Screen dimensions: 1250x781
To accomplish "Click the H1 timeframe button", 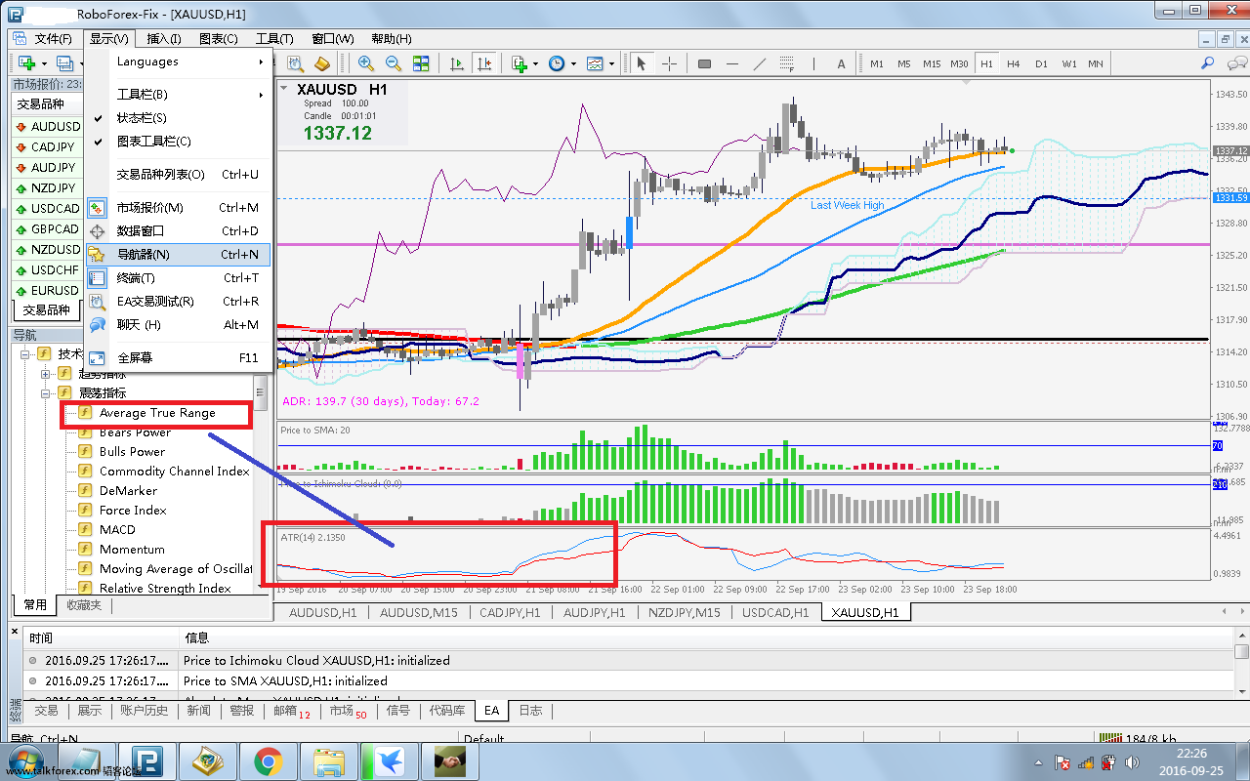I will 986,63.
